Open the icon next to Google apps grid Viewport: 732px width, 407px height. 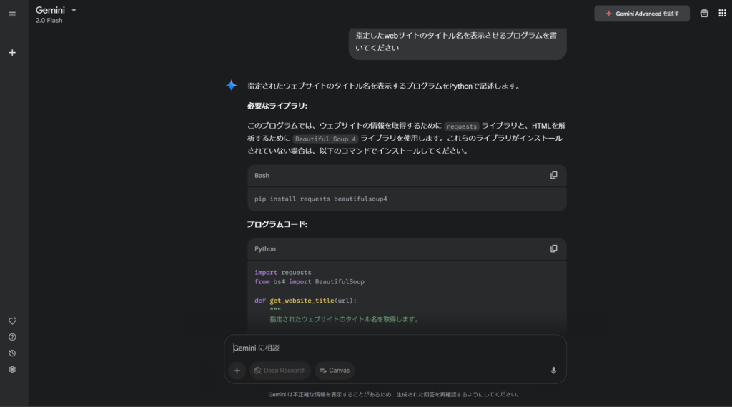click(x=704, y=14)
